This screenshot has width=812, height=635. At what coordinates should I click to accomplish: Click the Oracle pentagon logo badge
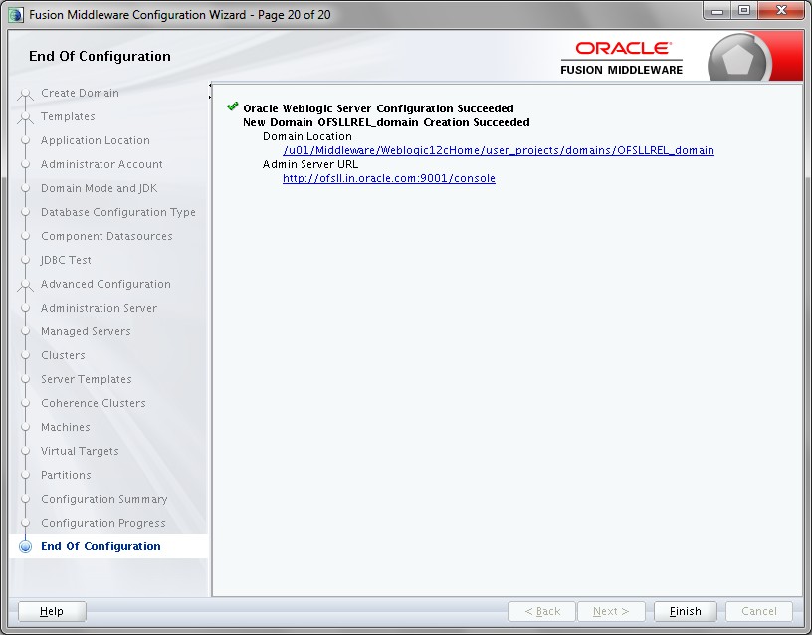pyautogui.click(x=738, y=60)
